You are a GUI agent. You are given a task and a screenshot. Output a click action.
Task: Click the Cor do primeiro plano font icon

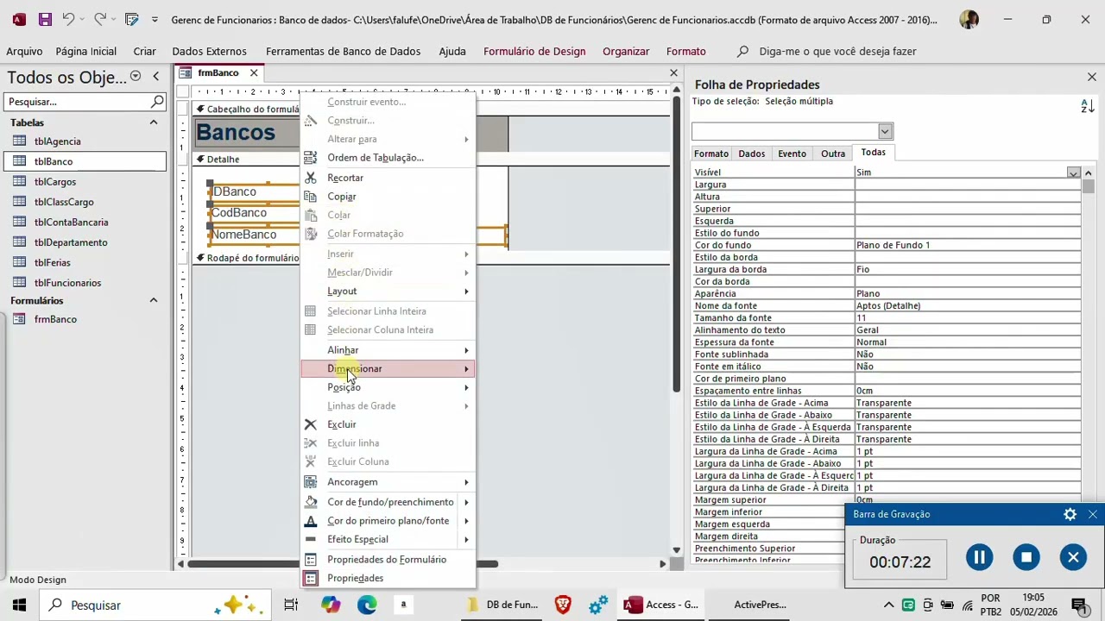pos(311,521)
